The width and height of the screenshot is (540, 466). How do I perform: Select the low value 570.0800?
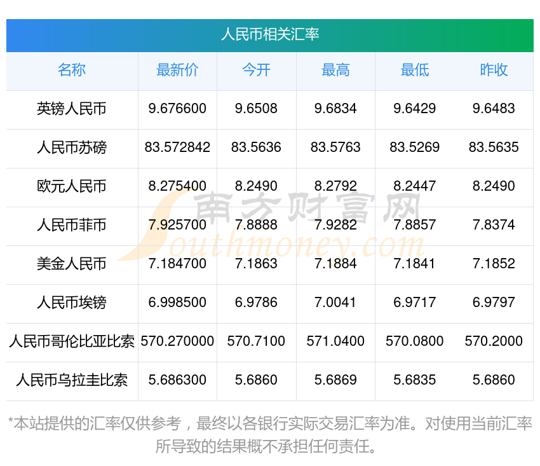click(x=415, y=341)
